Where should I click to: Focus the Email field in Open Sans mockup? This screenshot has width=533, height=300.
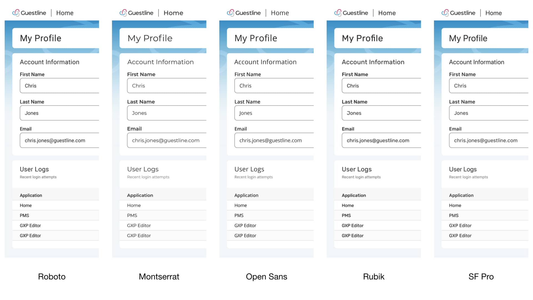274,140
